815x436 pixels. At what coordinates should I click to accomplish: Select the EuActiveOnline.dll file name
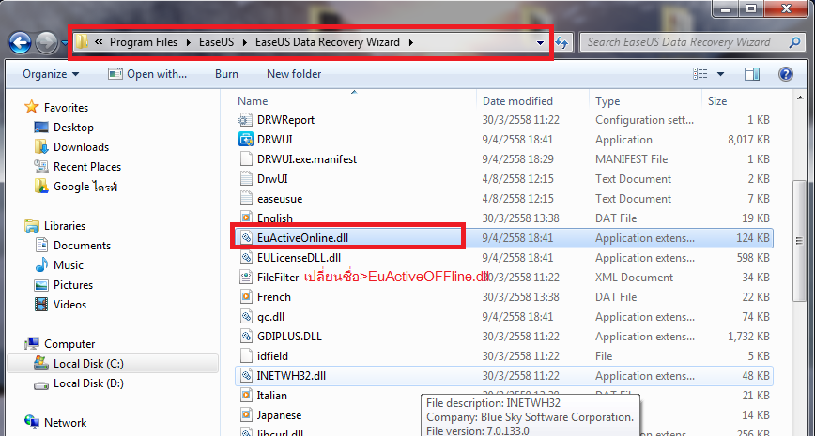302,238
